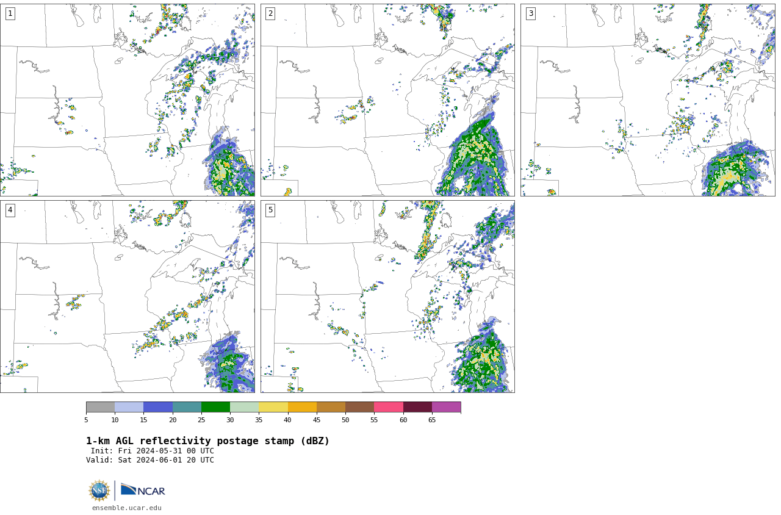Open ensemble member 1 reflectivity map
The height and width of the screenshot is (515, 781).
[x=128, y=100]
